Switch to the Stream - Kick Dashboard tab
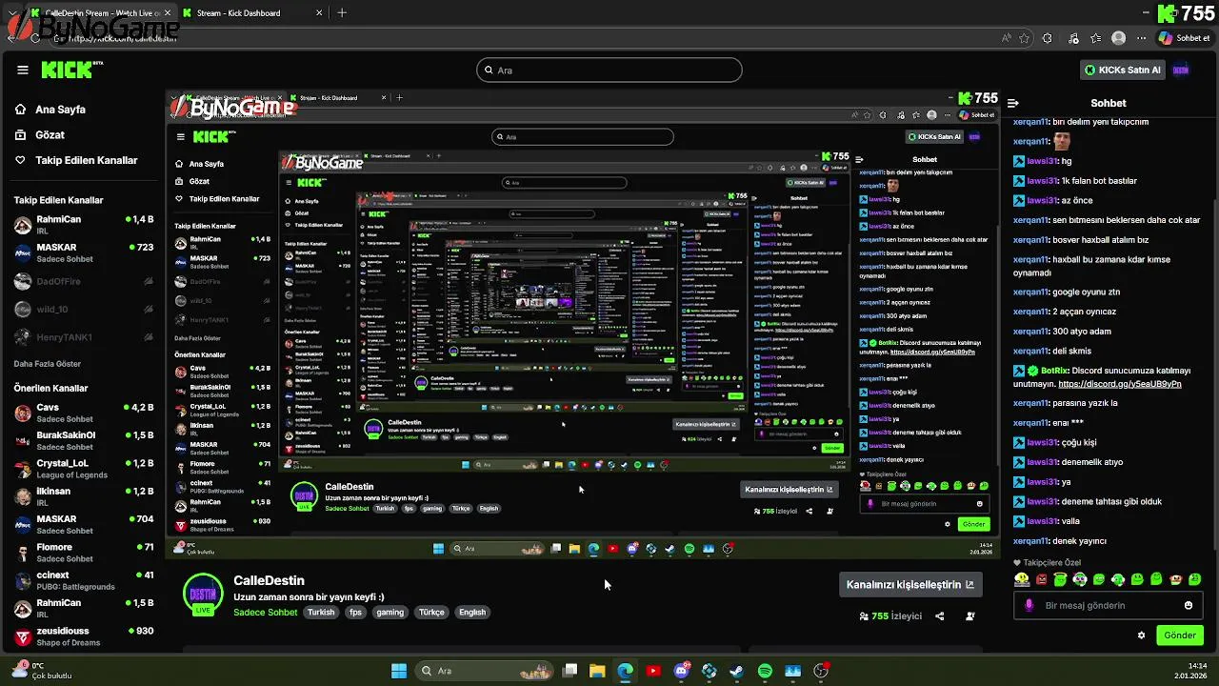Screen dimensions: 1219x686 pyautogui.click(x=251, y=13)
